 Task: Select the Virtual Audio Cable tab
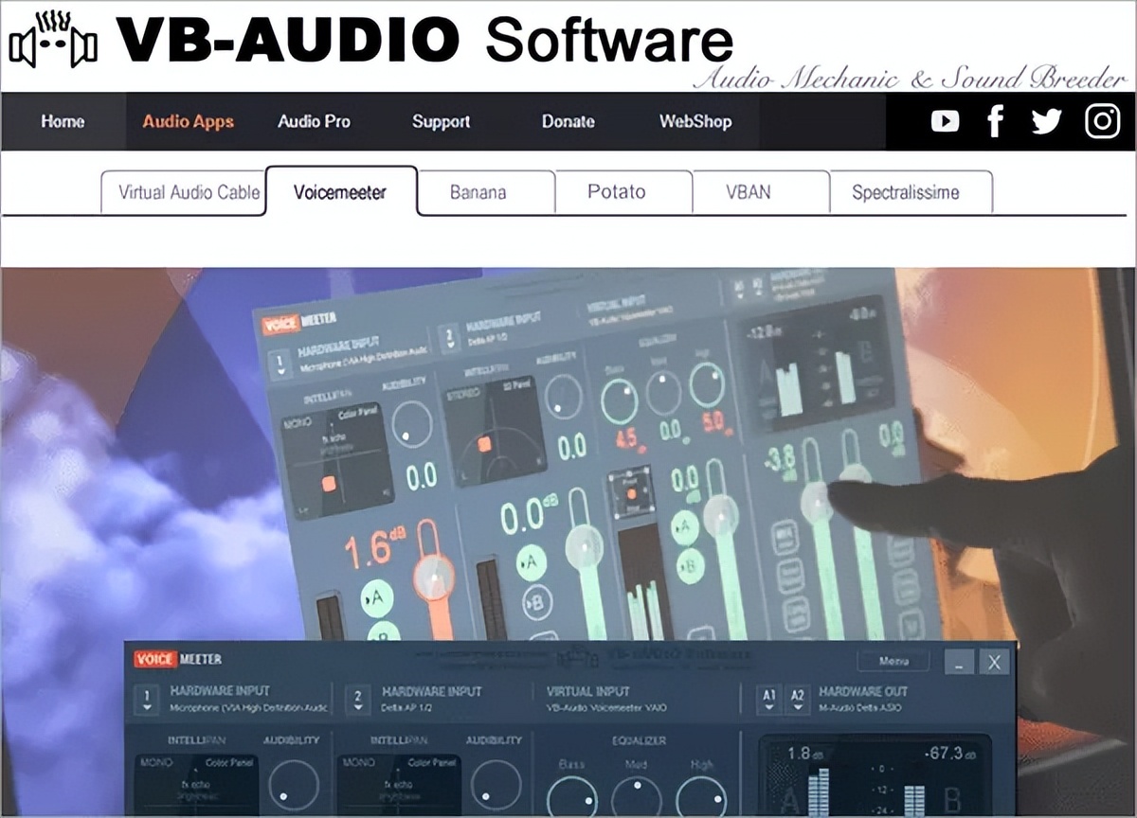(189, 192)
